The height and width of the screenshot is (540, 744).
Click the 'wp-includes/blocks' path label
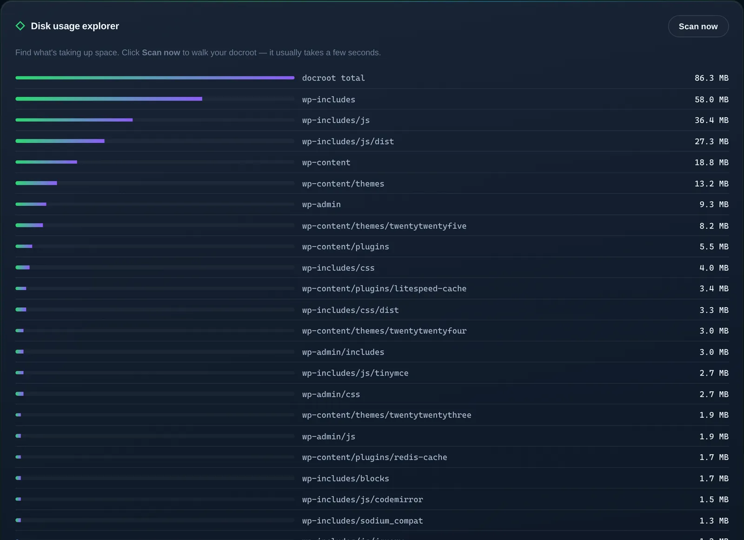coord(345,479)
